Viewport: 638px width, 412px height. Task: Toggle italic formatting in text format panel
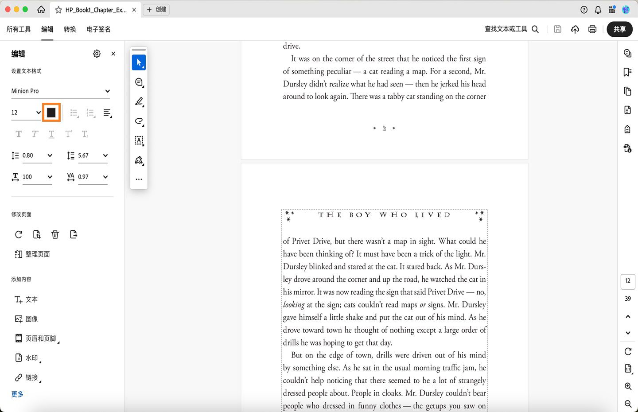(35, 134)
